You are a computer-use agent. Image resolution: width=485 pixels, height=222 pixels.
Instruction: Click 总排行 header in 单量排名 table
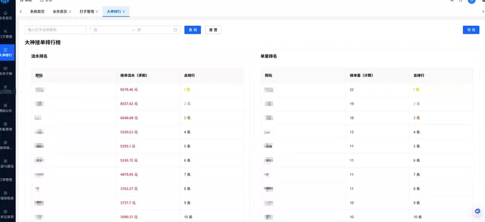419,75
